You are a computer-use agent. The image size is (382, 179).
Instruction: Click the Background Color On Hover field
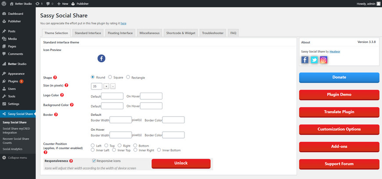pyautogui.click(x=151, y=106)
